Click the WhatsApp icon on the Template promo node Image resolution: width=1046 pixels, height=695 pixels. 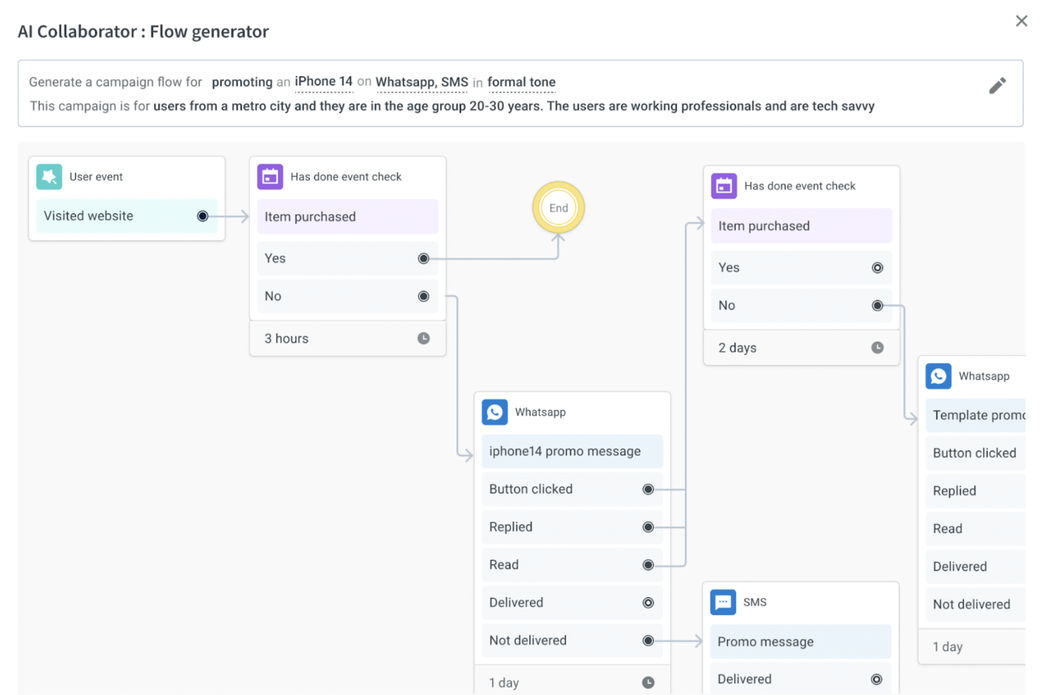pyautogui.click(x=939, y=376)
